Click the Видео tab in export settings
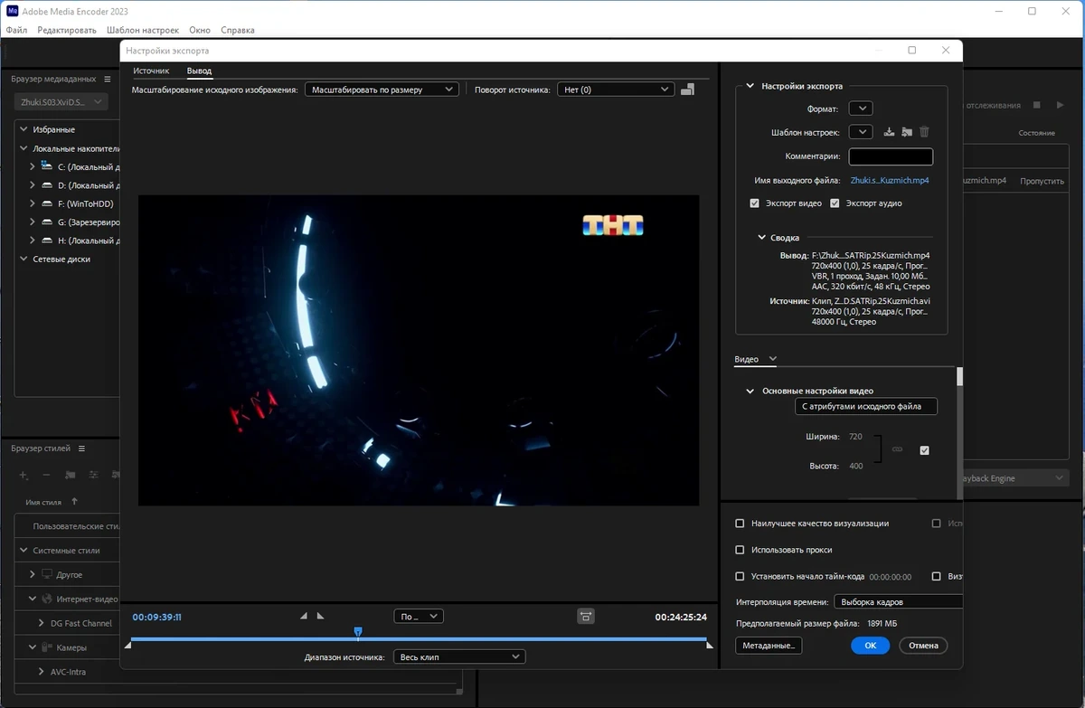Viewport: 1085px width, 708px height. click(x=747, y=359)
